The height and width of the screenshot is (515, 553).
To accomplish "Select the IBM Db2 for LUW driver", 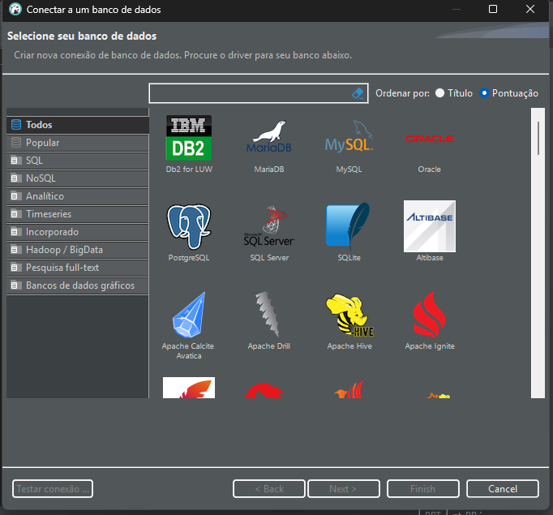I will click(189, 144).
